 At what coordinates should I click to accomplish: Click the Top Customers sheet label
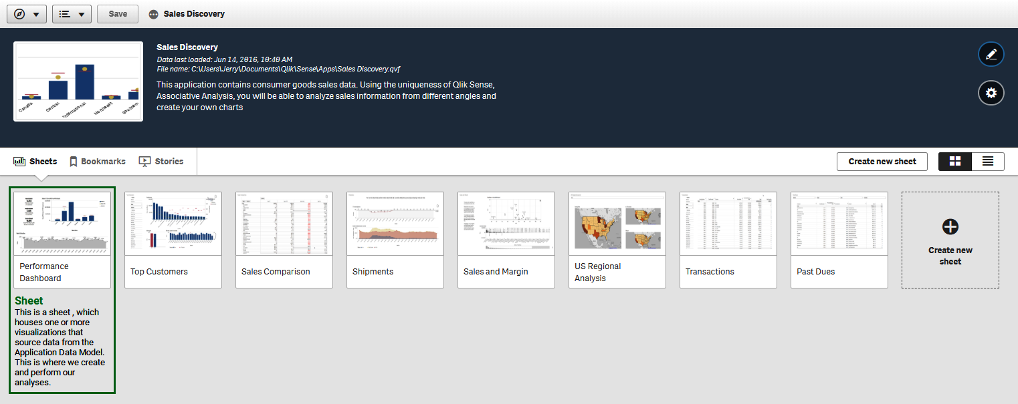159,272
